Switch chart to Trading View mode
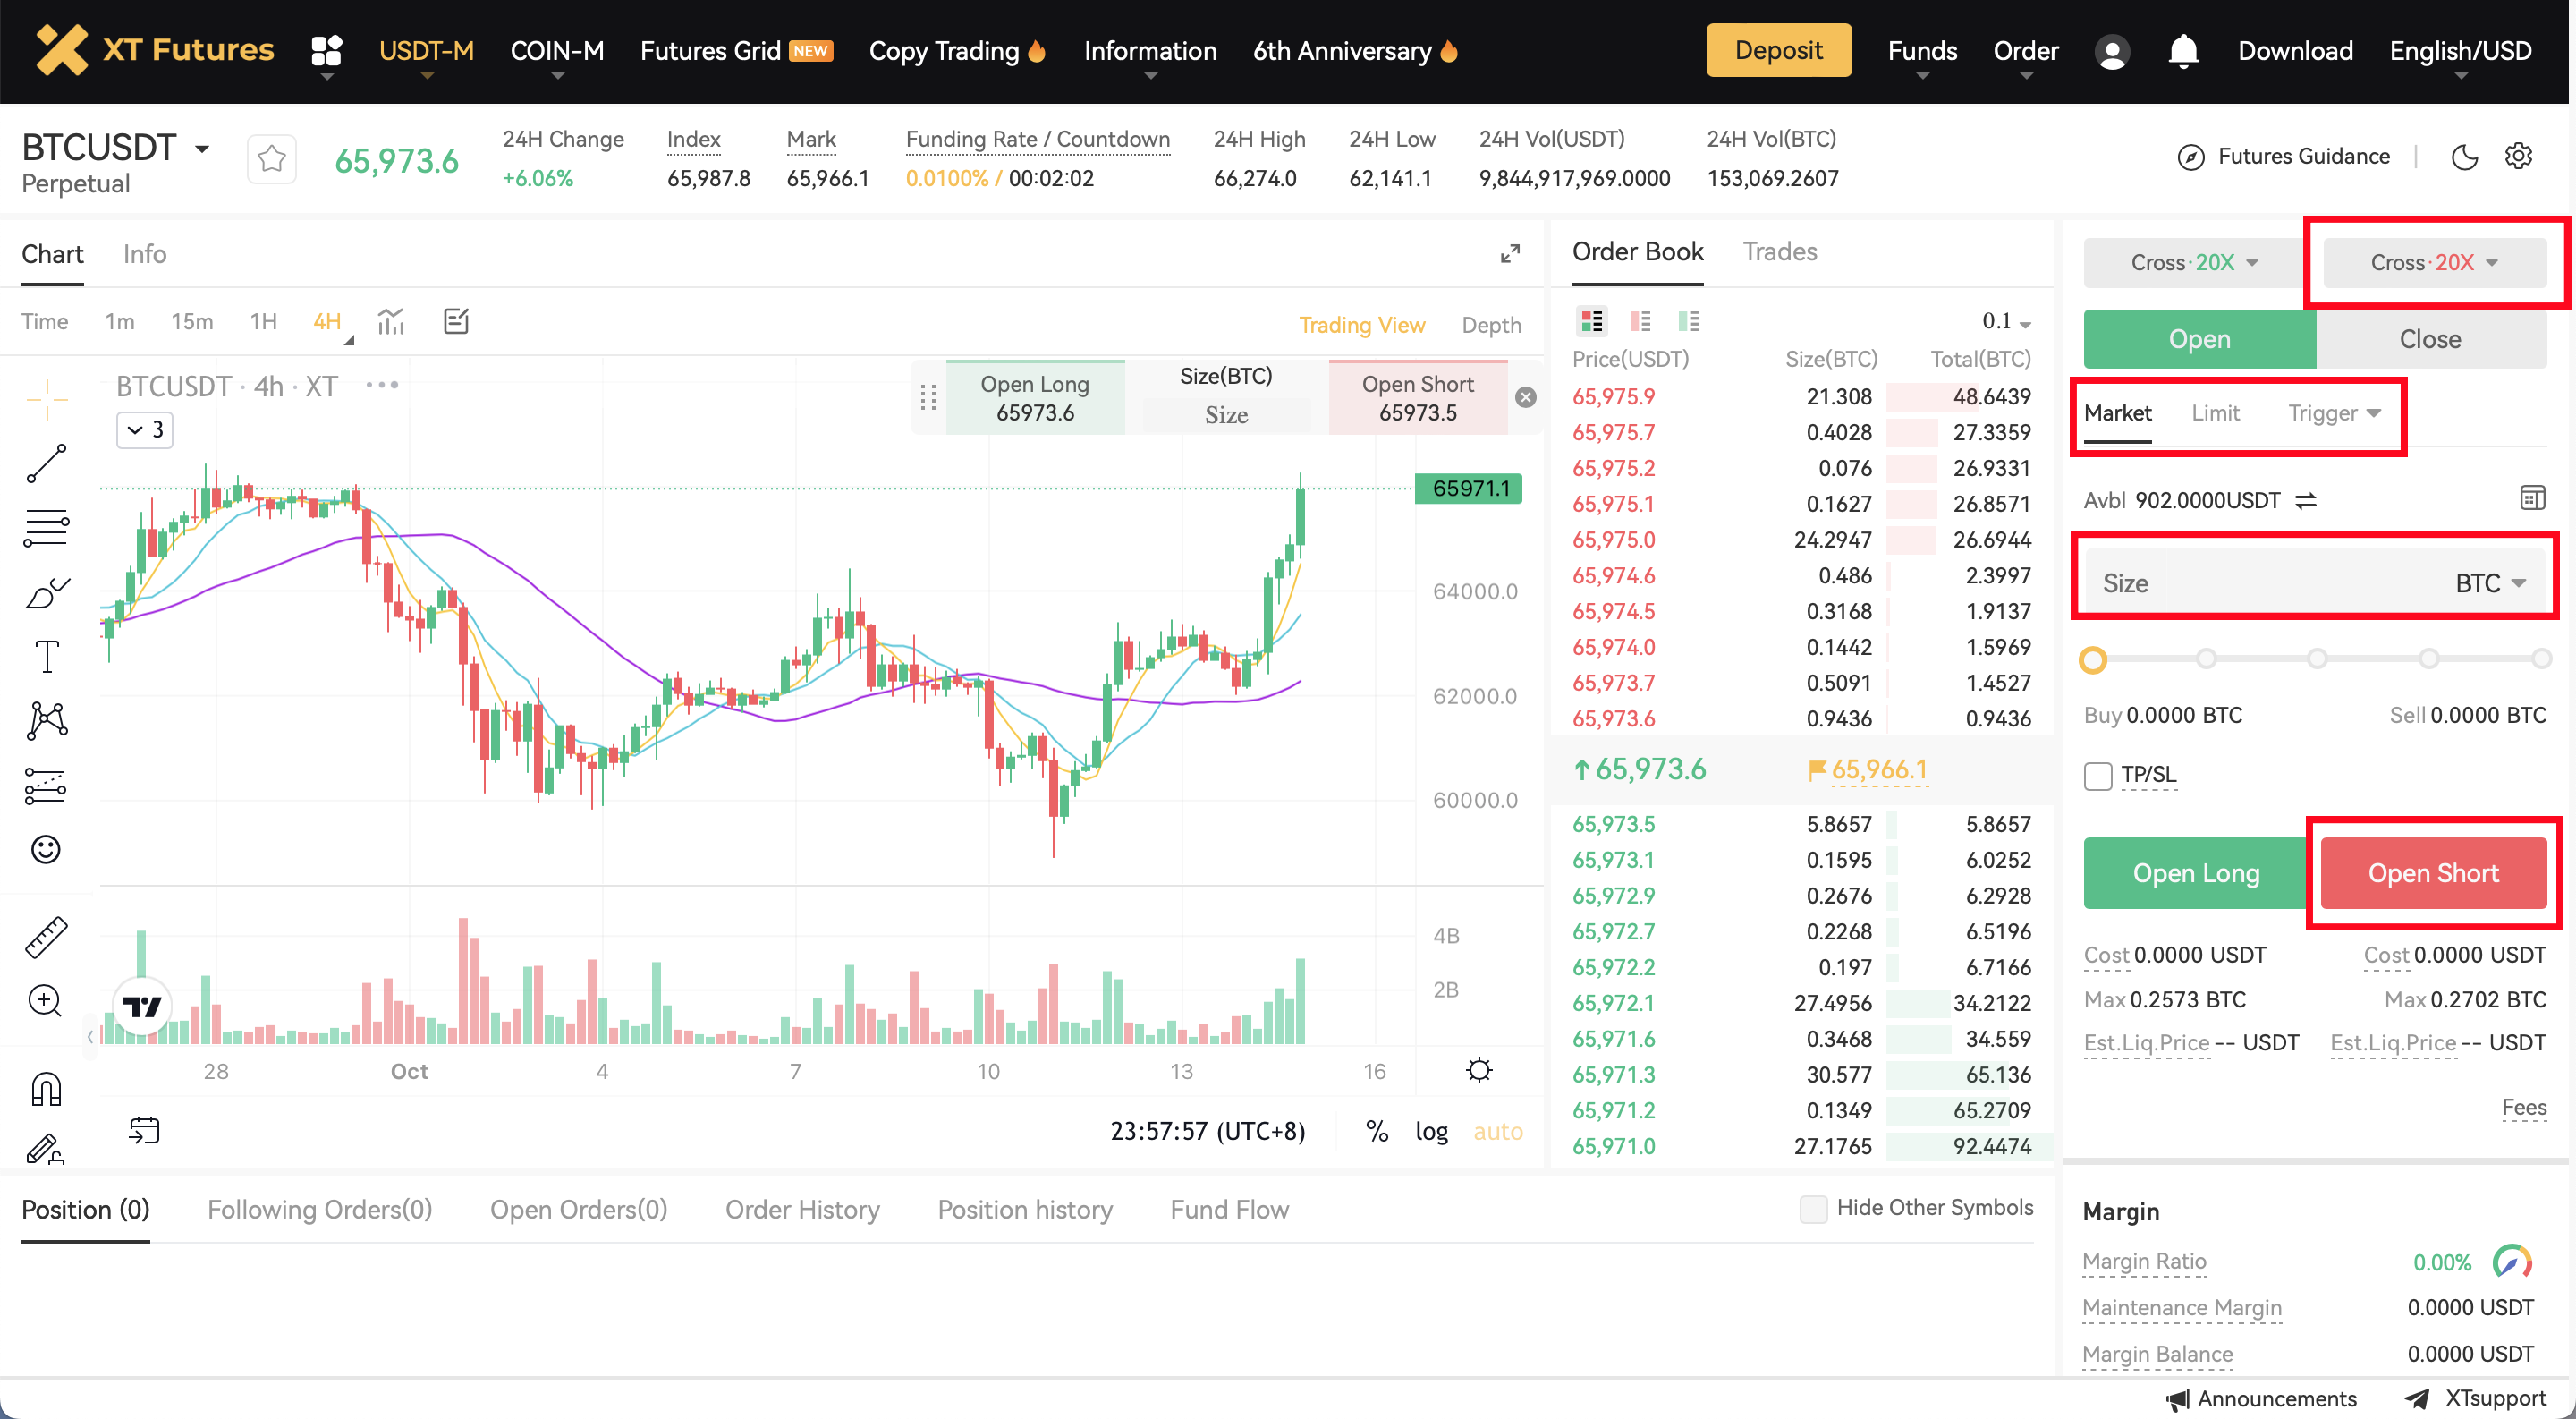Screen dimensions: 2576x1419 1361,325
